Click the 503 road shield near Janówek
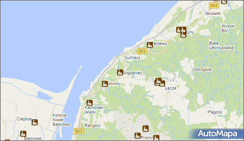 (x=214, y=5)
